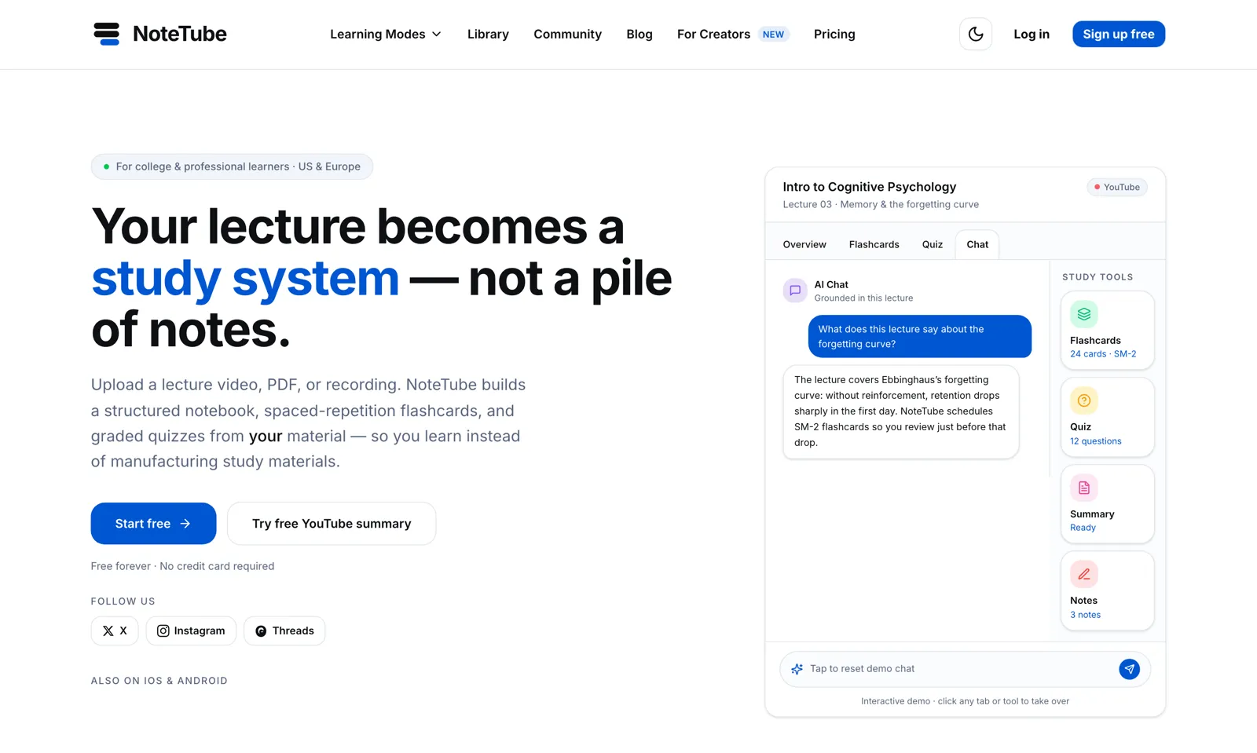Viewport: 1257px width, 753px height.
Task: Click the Log in link
Action: (1032, 34)
